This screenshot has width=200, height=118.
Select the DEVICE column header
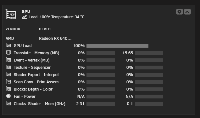point(46,29)
